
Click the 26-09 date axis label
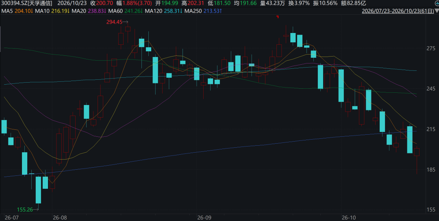(x=204, y=218)
